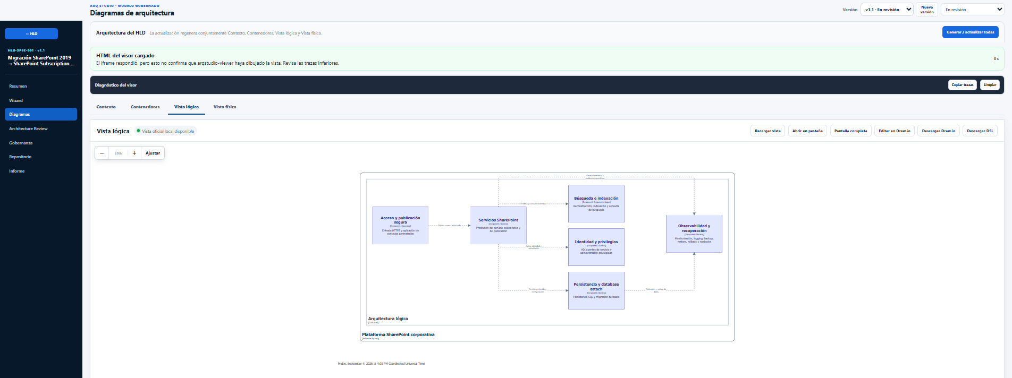The image size is (1012, 378).
Task: Open Wizard in the sidebar
Action: (x=41, y=100)
